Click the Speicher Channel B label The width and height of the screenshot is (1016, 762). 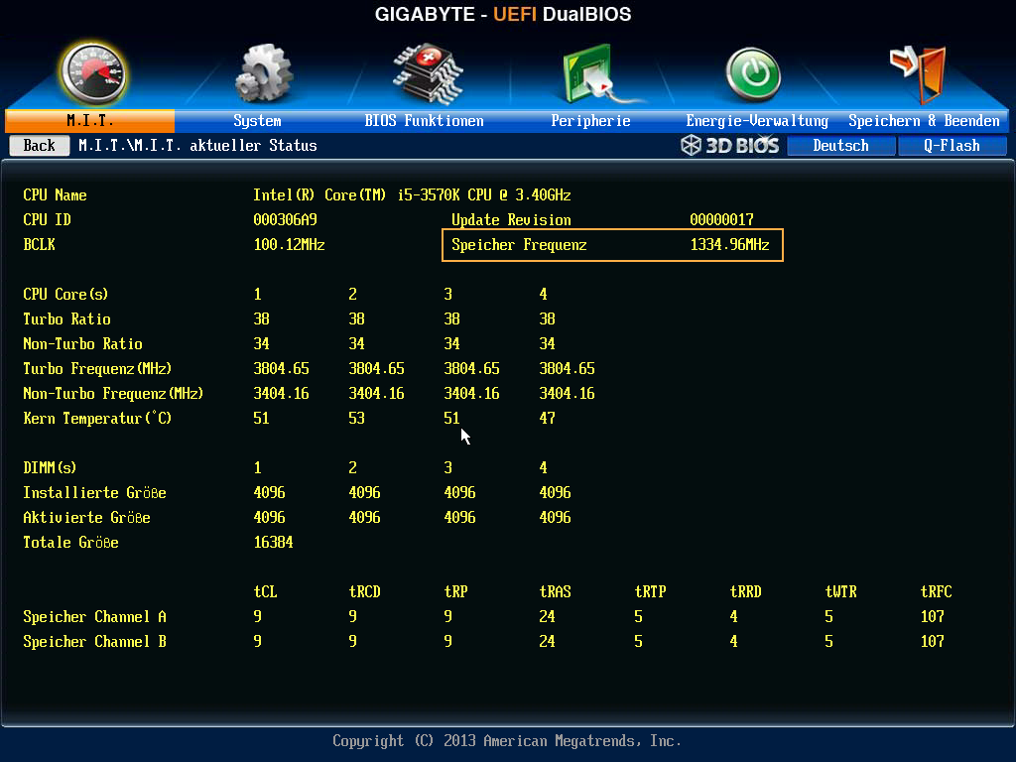tap(94, 642)
